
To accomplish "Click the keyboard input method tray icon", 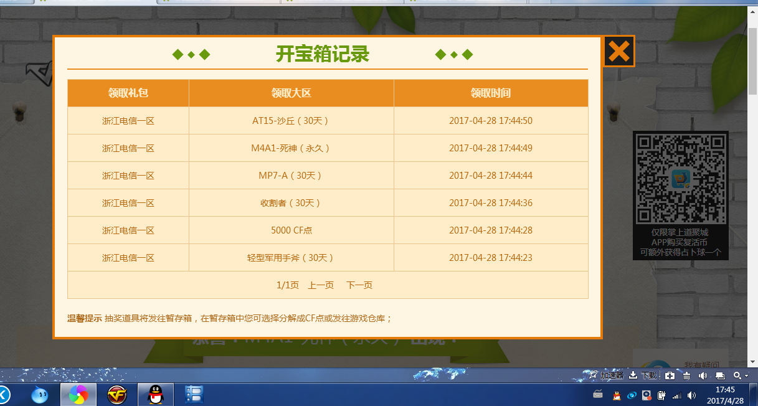I will [x=598, y=395].
